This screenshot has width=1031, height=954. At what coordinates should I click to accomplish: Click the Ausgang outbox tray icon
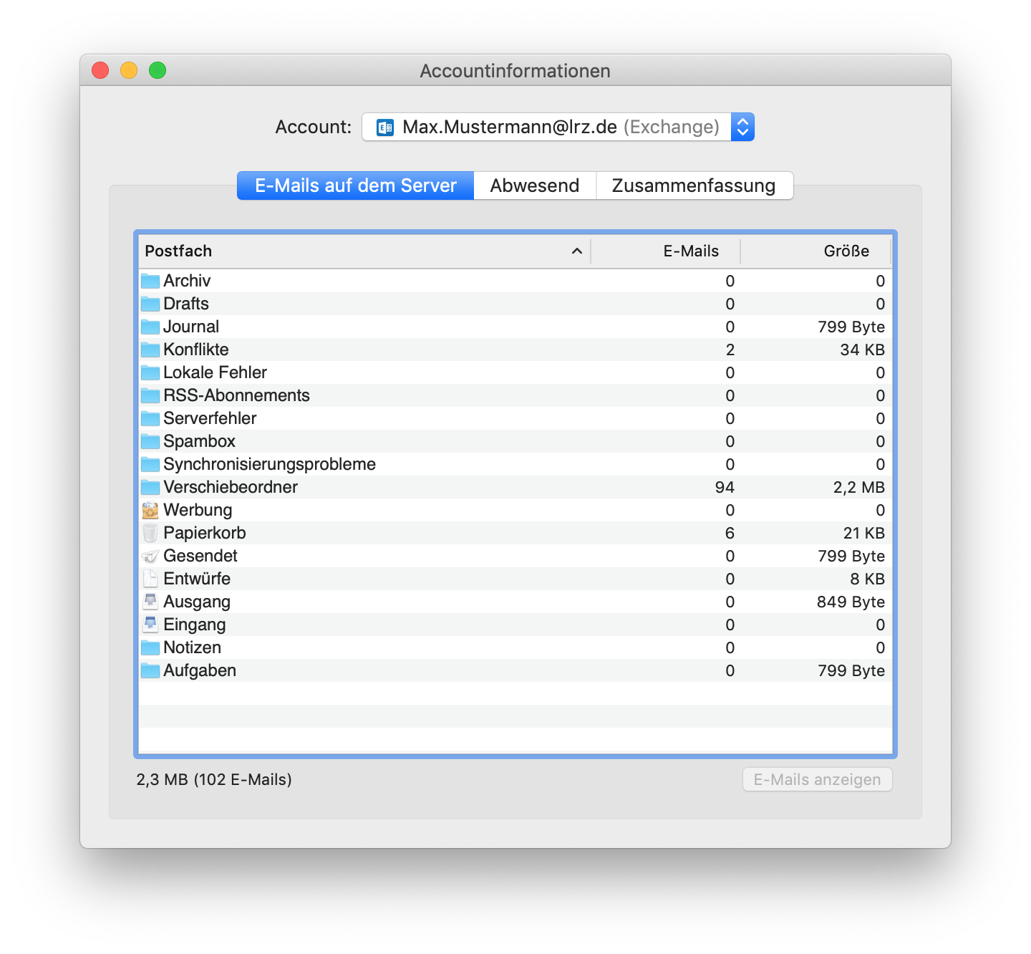pos(150,602)
